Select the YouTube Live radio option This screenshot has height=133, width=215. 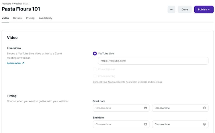(x=95, y=53)
